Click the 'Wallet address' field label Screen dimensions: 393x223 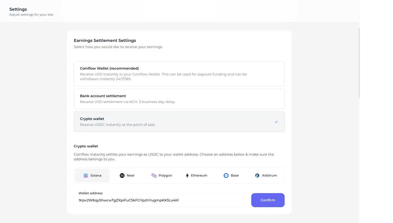(x=90, y=193)
